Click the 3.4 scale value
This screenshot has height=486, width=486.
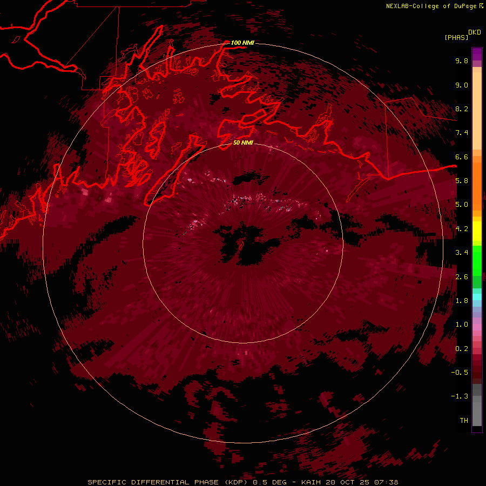point(462,253)
